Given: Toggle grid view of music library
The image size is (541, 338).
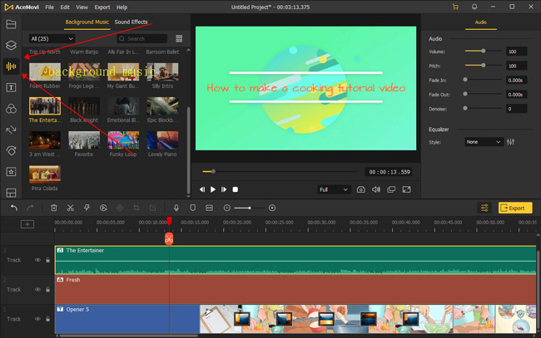Looking at the screenshot, I should [179, 38].
